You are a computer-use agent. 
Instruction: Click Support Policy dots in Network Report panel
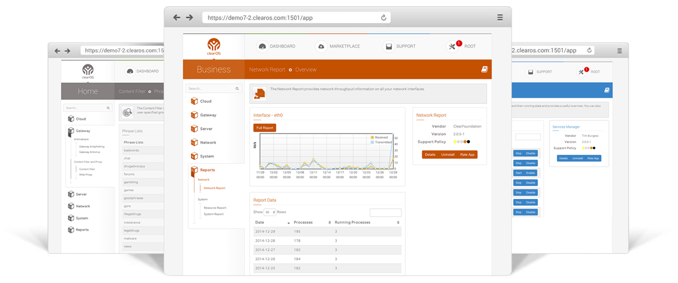(461, 141)
